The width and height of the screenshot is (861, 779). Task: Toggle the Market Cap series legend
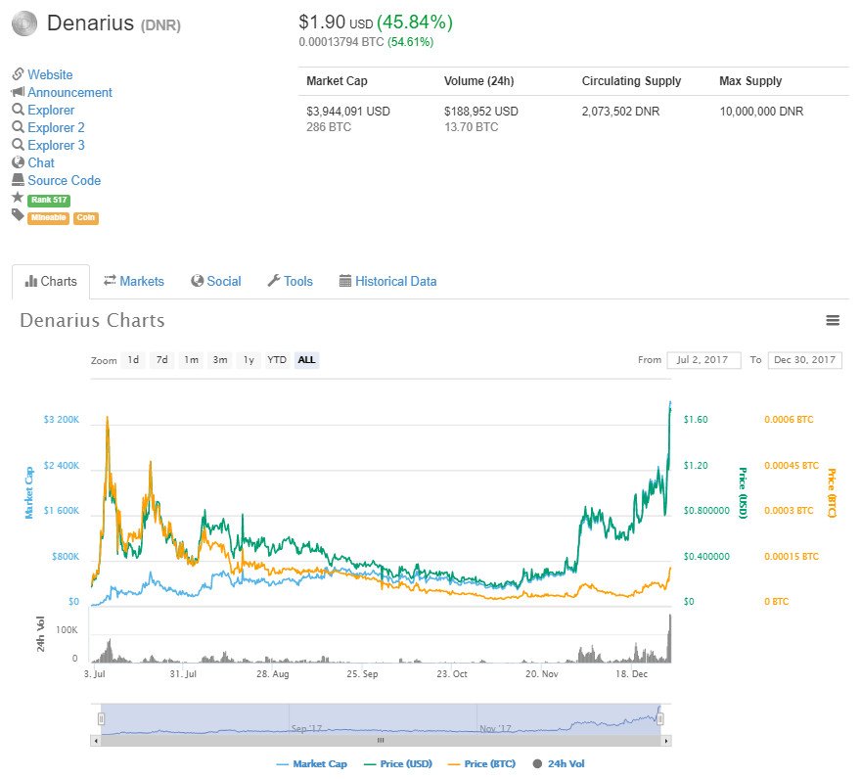point(312,763)
